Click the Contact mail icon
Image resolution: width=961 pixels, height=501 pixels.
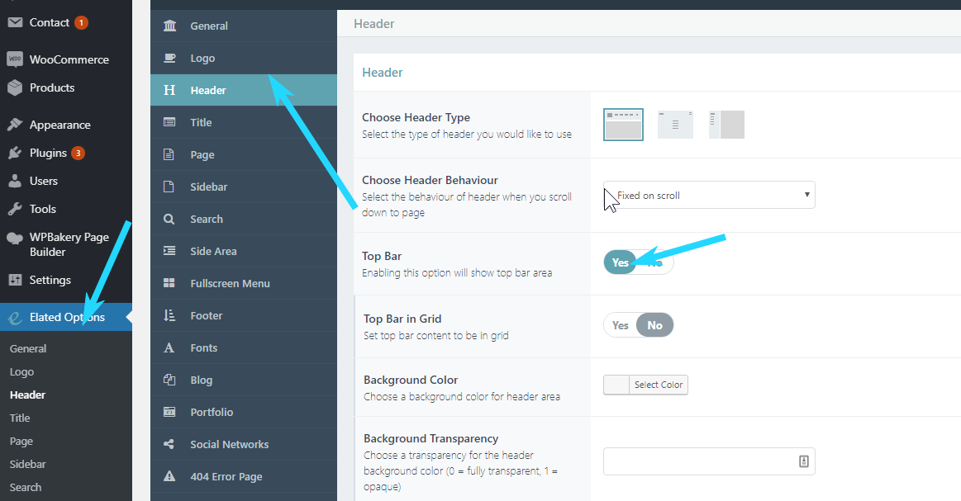[x=15, y=22]
